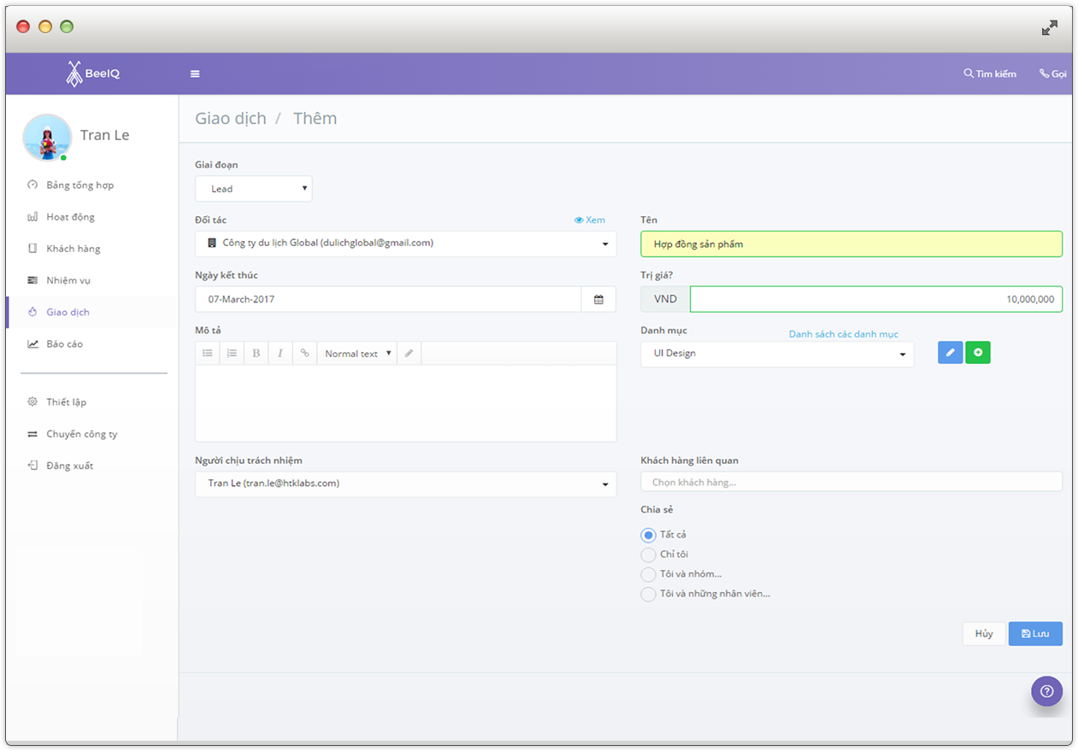Click the blue pencil edit category button
The width and height of the screenshot is (1078, 751).
tap(950, 353)
